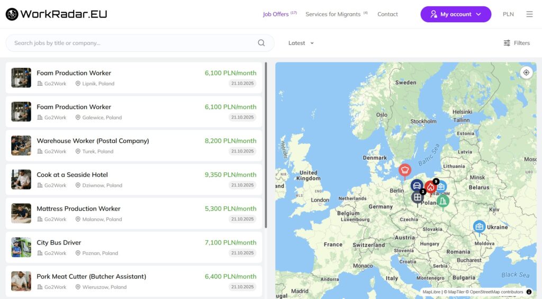
Task: Open the dark grid-window map marker
Action: point(418,197)
